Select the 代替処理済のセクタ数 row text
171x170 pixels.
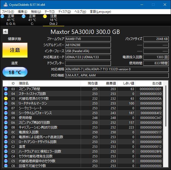click(x=34, y=99)
